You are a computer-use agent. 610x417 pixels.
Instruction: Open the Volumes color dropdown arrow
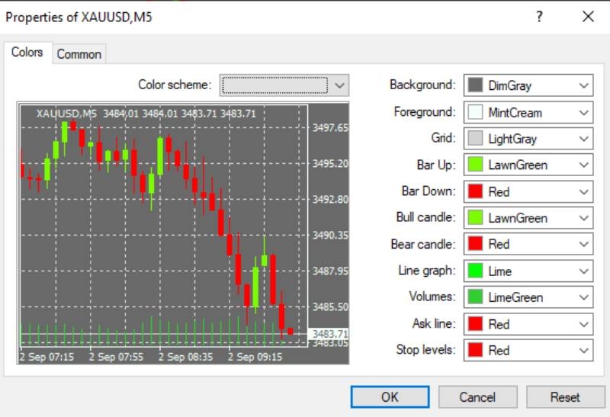[583, 297]
